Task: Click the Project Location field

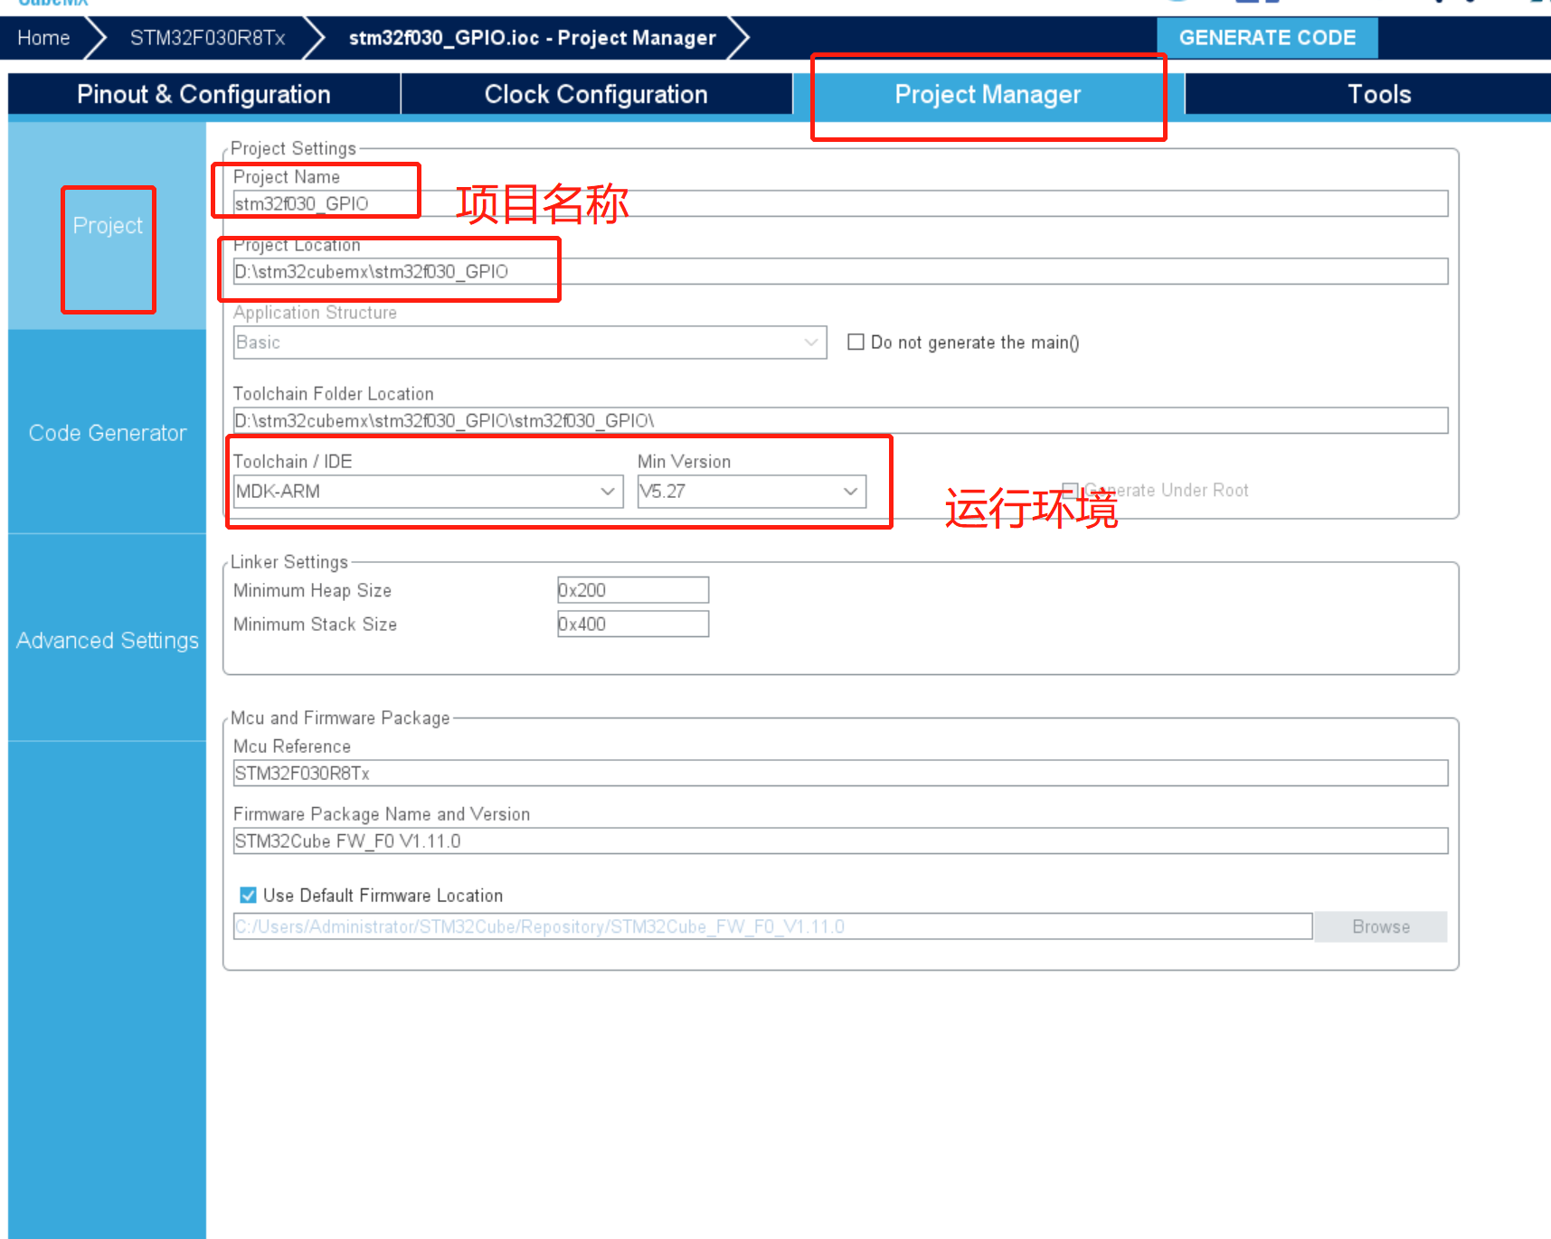Action: point(840,271)
